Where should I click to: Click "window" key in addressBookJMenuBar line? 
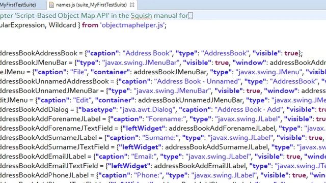point(249,63)
